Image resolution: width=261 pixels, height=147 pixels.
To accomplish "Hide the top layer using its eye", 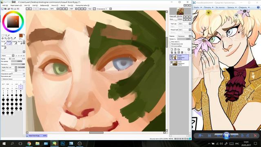I will tap(171, 56).
